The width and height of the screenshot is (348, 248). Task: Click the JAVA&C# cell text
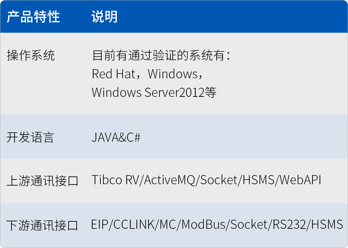click(116, 138)
